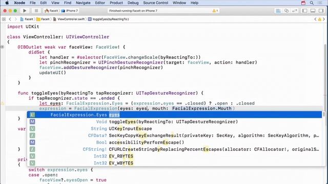The width and height of the screenshot is (328, 184).
Task: Open the Xcode menu
Action: coord(19,3)
